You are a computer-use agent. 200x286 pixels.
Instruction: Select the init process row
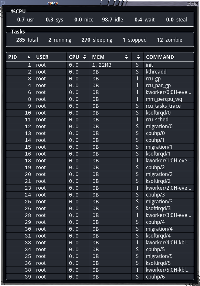tap(100, 65)
